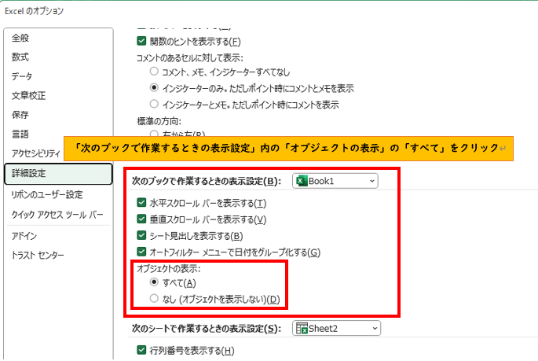Click 次のブックで作業するときの表示設定 heading

(x=207, y=181)
